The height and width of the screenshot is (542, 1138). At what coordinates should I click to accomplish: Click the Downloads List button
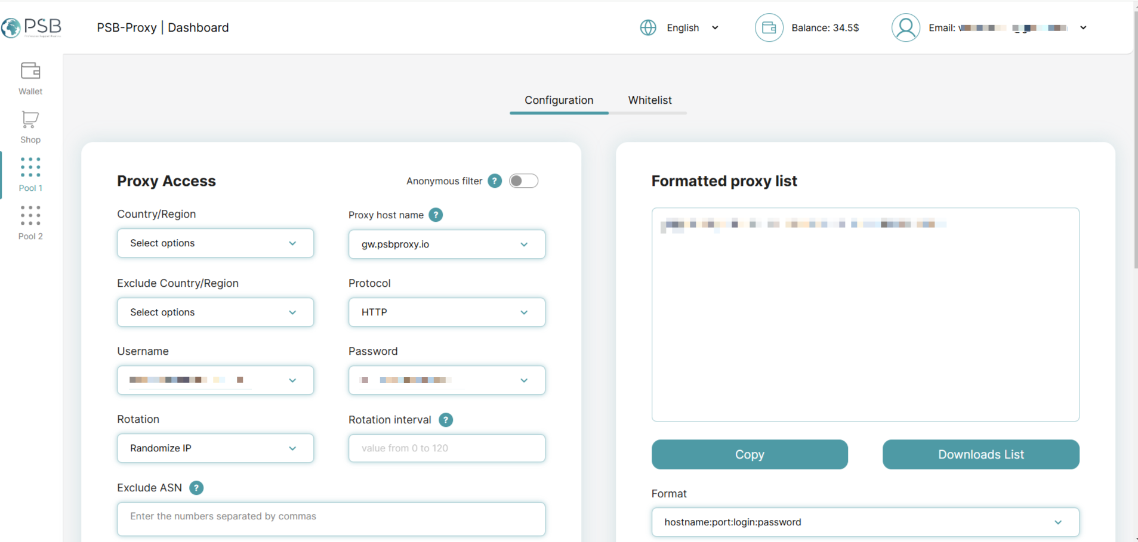pos(980,454)
